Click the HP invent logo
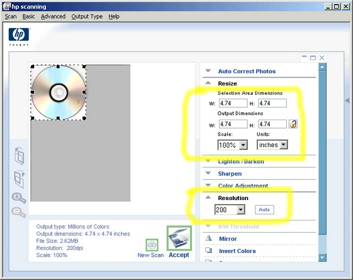This screenshot has width=353, height=280. coord(19,37)
